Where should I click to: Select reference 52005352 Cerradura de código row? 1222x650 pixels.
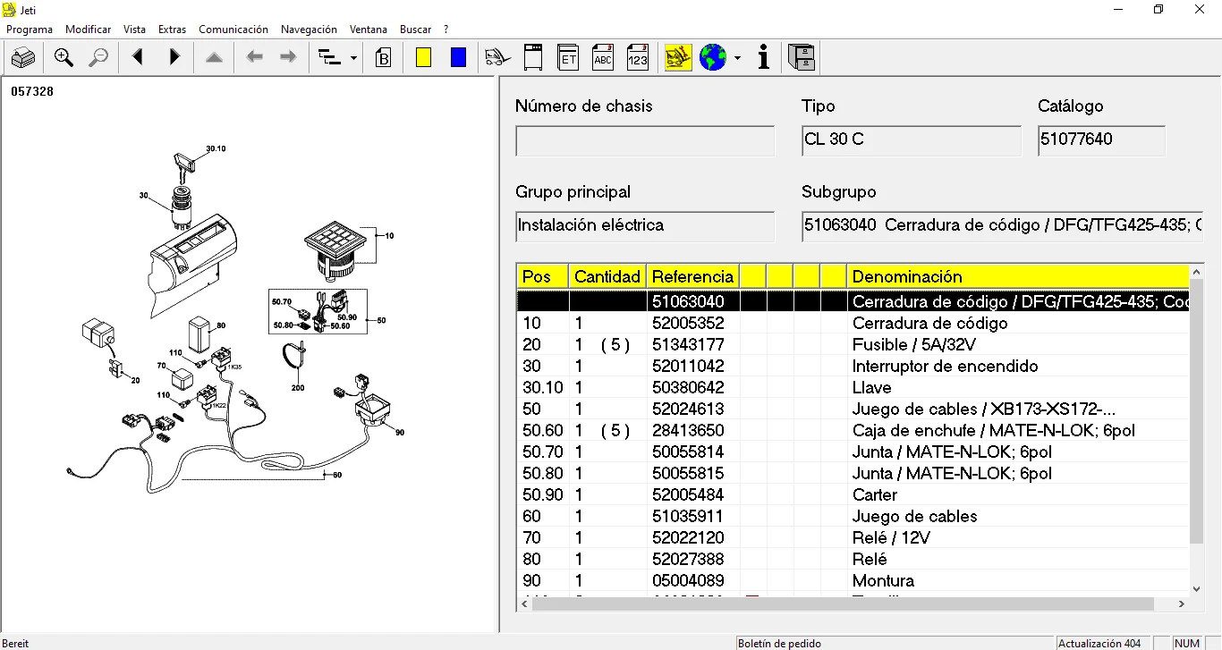pyautogui.click(x=853, y=323)
